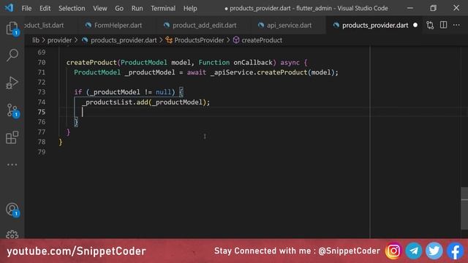Click the null keyword on line 73
This screenshot has height=263, width=468.
tap(163, 92)
